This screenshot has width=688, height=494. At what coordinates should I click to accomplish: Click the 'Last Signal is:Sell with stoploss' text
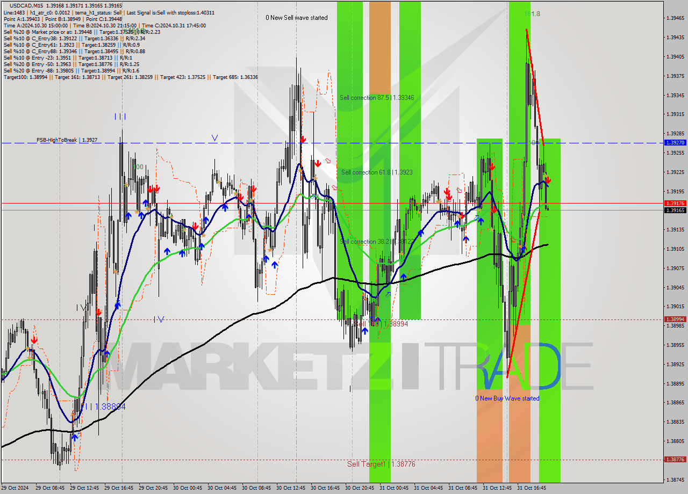coord(169,12)
